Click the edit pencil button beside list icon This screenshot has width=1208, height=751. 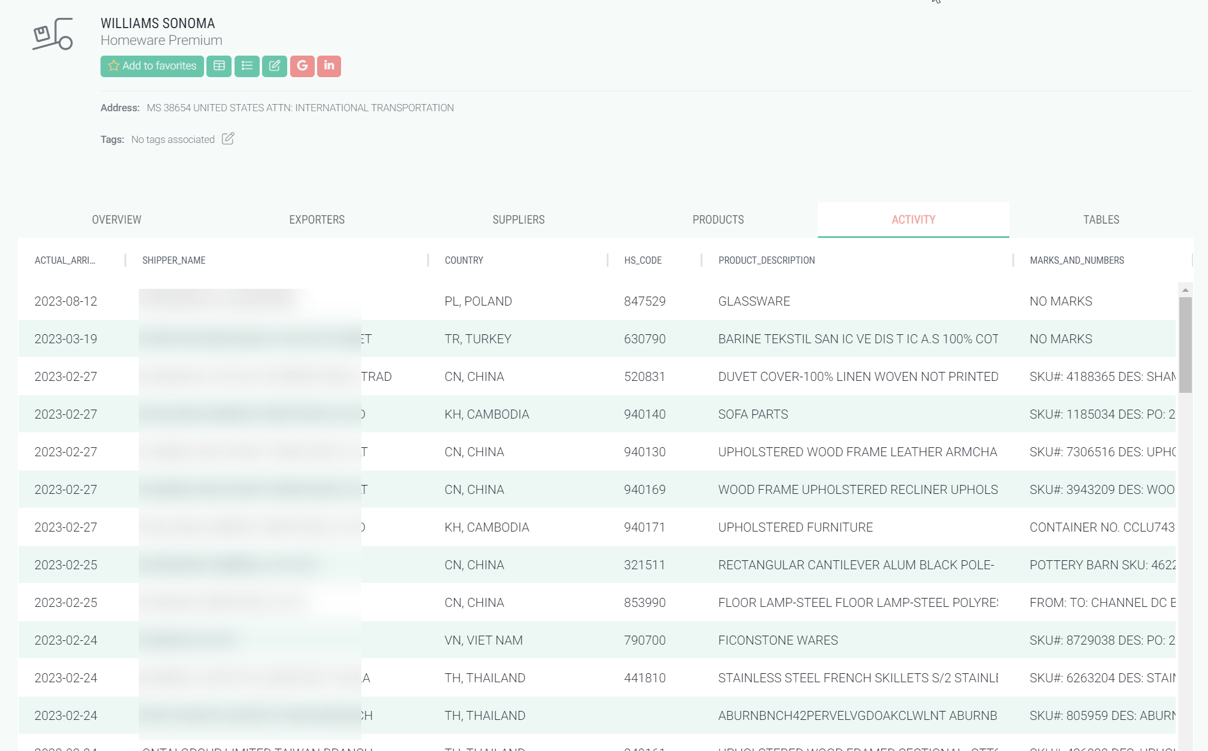click(x=275, y=66)
